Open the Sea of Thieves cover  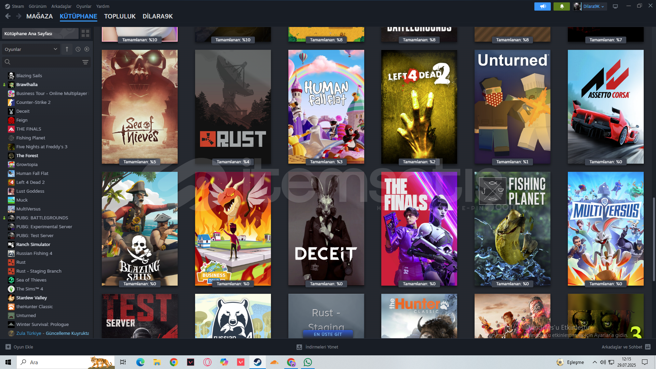(x=140, y=107)
